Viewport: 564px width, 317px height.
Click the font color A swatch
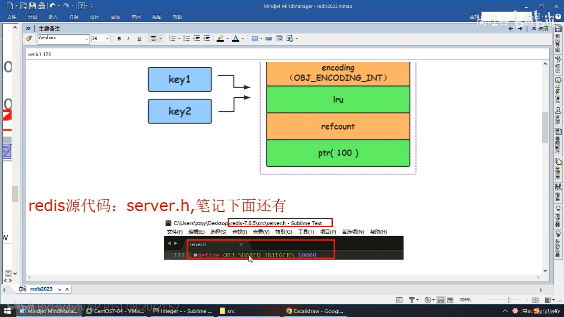pyautogui.click(x=235, y=38)
